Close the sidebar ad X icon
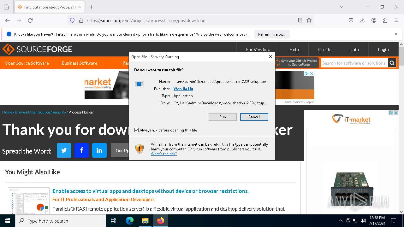The width and height of the screenshot is (404, 227). point(396,113)
